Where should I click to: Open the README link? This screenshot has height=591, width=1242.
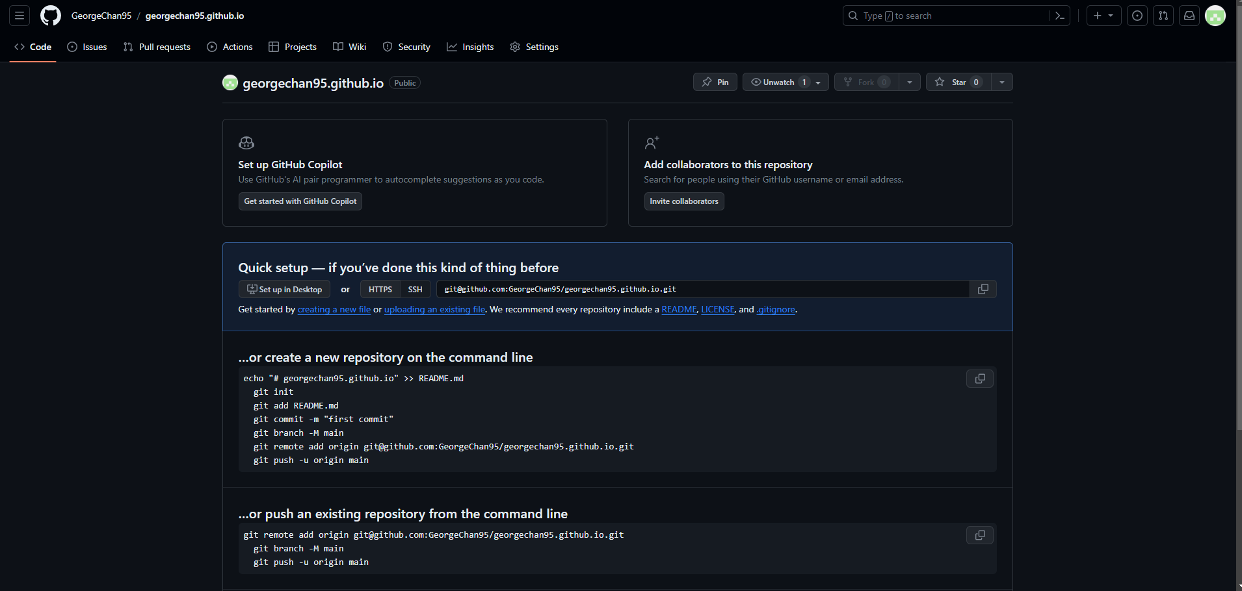coord(679,309)
